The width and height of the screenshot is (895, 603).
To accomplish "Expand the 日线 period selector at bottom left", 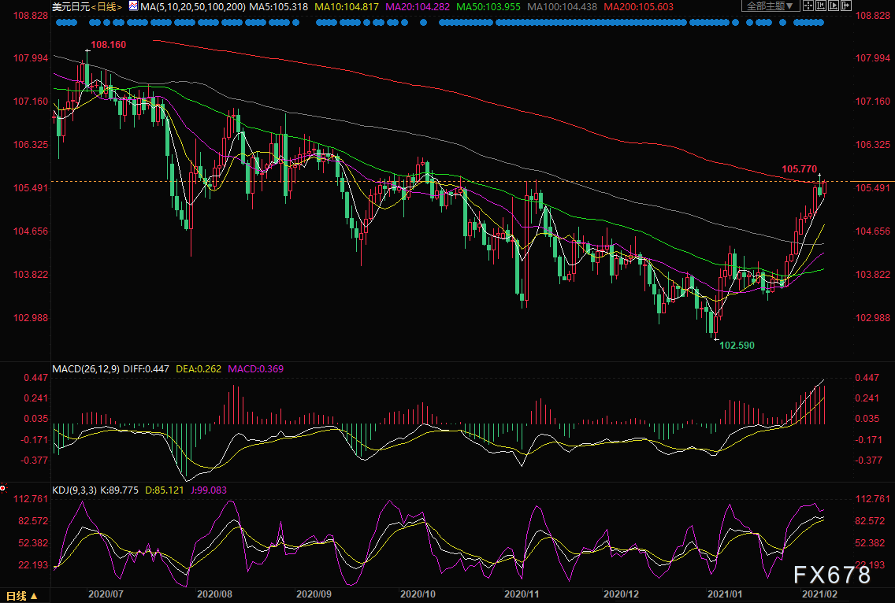I will 21,596.
